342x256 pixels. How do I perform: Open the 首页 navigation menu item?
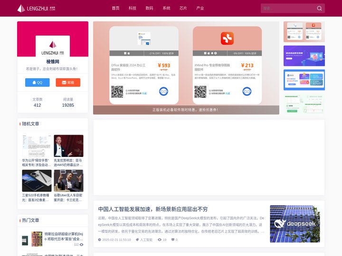[115, 8]
